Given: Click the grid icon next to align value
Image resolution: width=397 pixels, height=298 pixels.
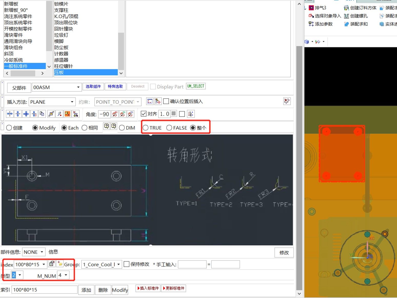Looking at the screenshot, I should pyautogui.click(x=174, y=114).
